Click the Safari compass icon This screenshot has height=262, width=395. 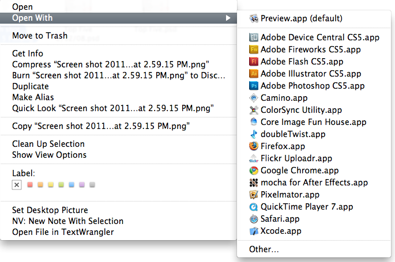click(x=254, y=219)
